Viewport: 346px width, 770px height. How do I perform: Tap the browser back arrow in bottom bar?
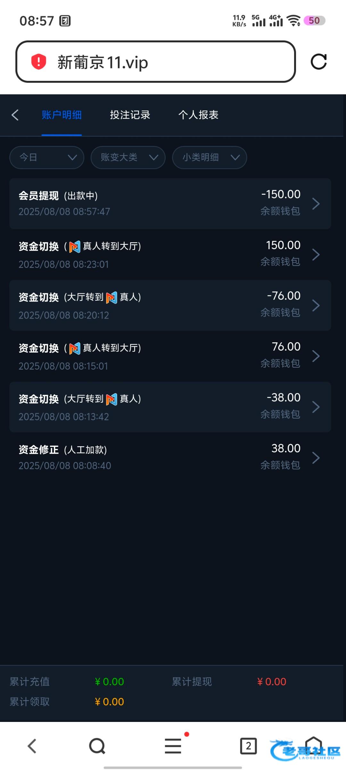pyautogui.click(x=32, y=746)
